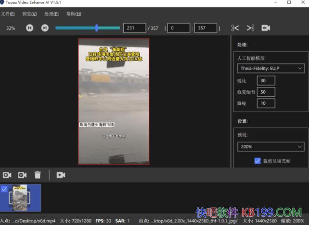The width and height of the screenshot is (309, 225).
Task: Click the FPS: 30 status entry
Action: pyautogui.click(x=103, y=221)
